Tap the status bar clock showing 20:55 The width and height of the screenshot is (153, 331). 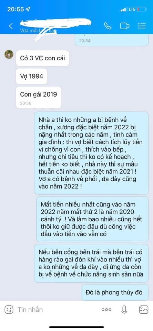[16, 9]
